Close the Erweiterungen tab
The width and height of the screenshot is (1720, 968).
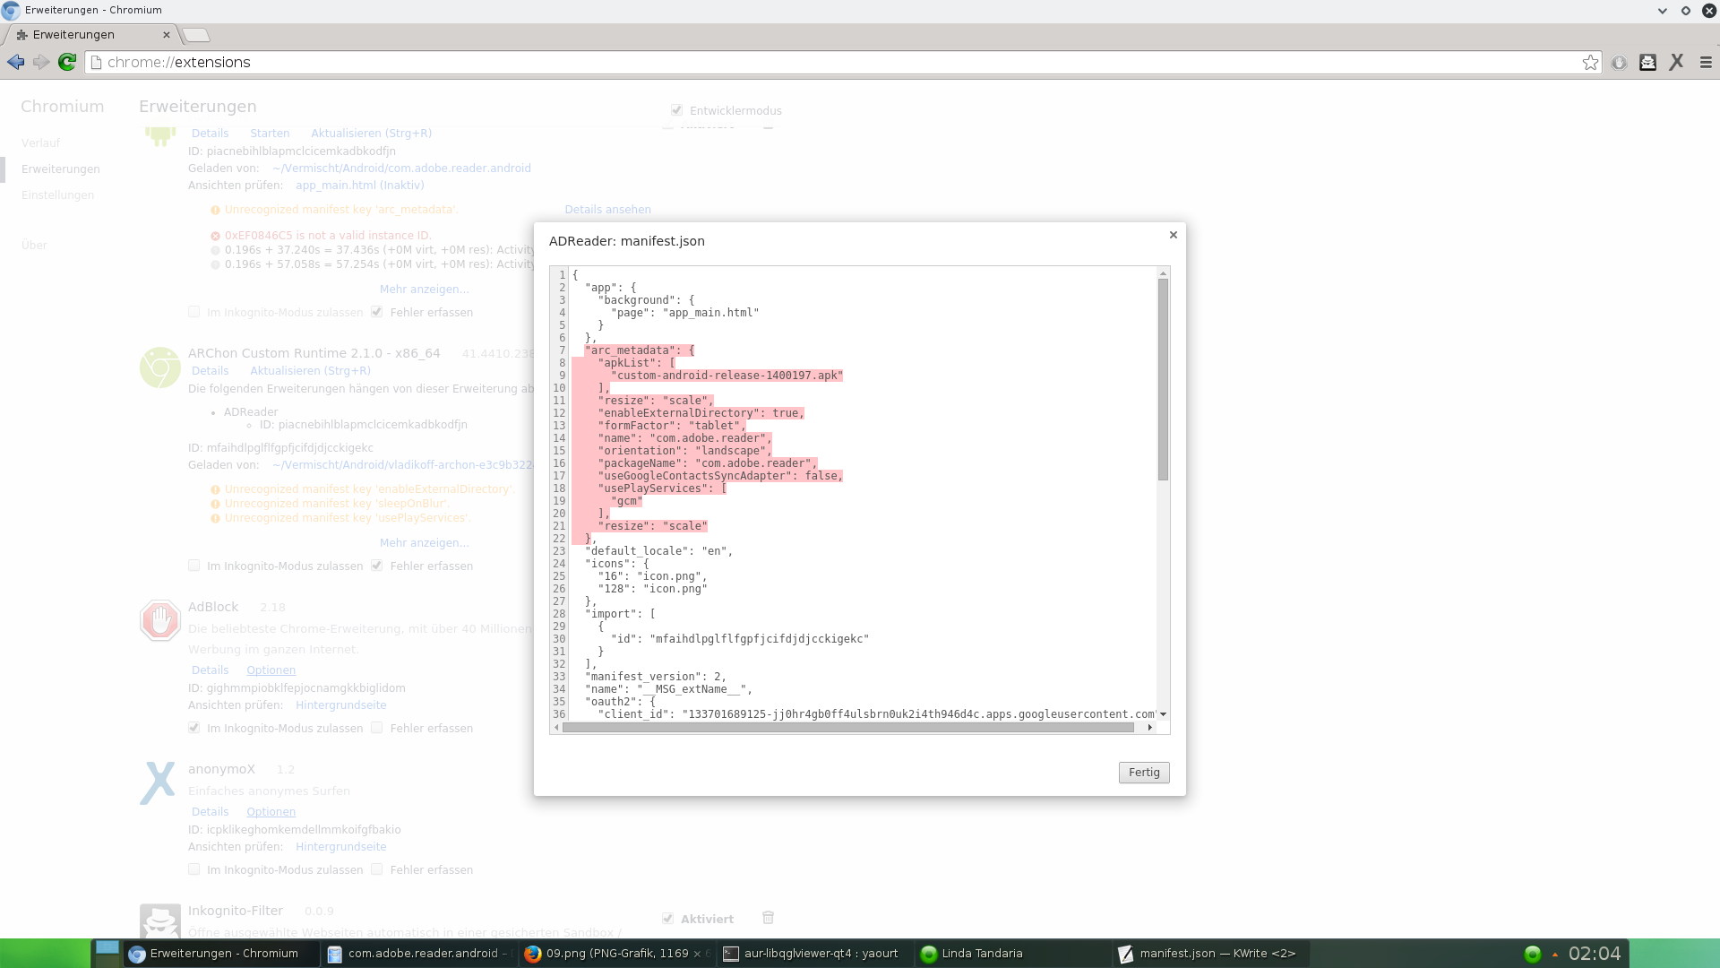[x=166, y=35]
